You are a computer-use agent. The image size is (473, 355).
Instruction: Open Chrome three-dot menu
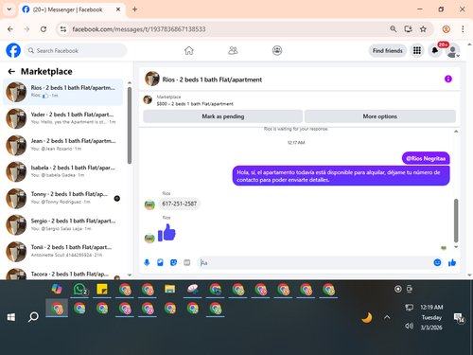(x=463, y=29)
